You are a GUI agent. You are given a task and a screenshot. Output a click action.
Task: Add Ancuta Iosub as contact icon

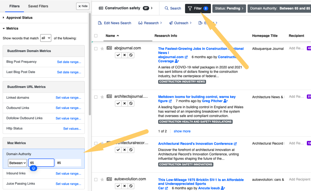[223, 188]
